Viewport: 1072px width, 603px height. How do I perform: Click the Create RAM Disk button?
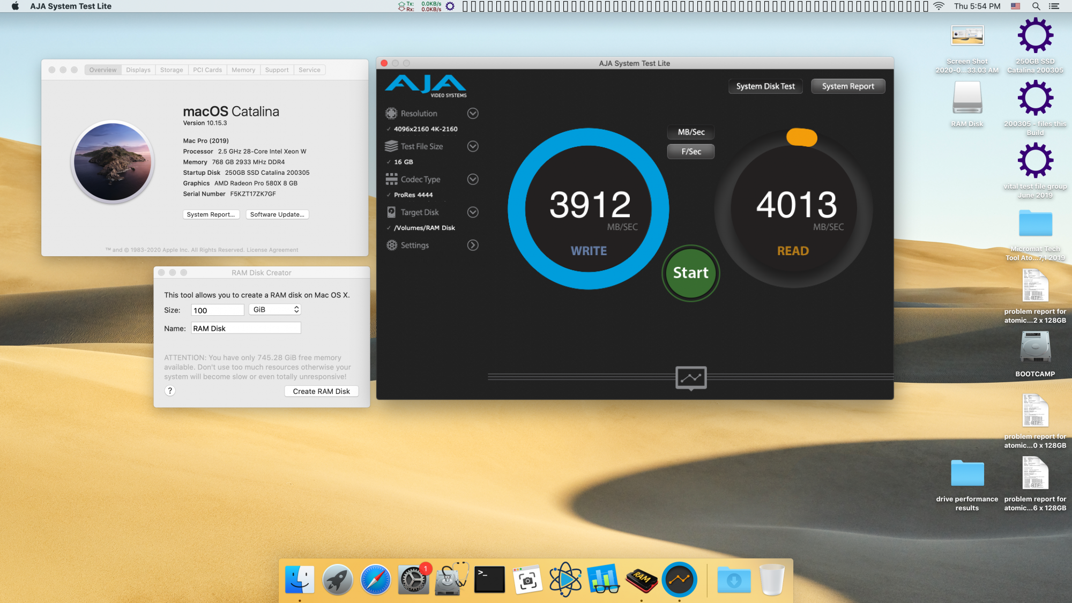321,391
